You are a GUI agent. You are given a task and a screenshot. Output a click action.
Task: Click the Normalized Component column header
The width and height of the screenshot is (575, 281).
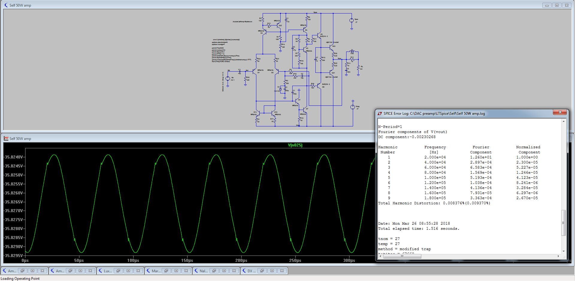[x=528, y=149]
